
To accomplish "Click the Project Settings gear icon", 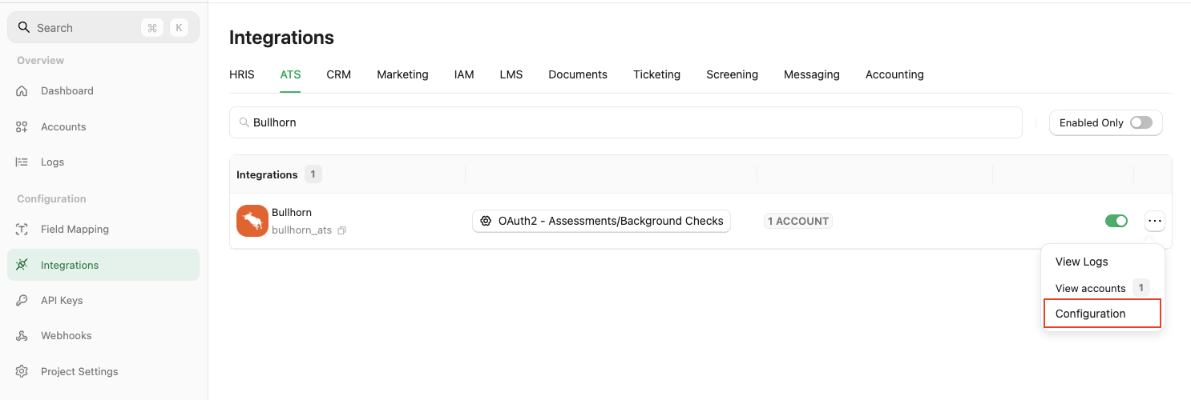I will point(22,371).
